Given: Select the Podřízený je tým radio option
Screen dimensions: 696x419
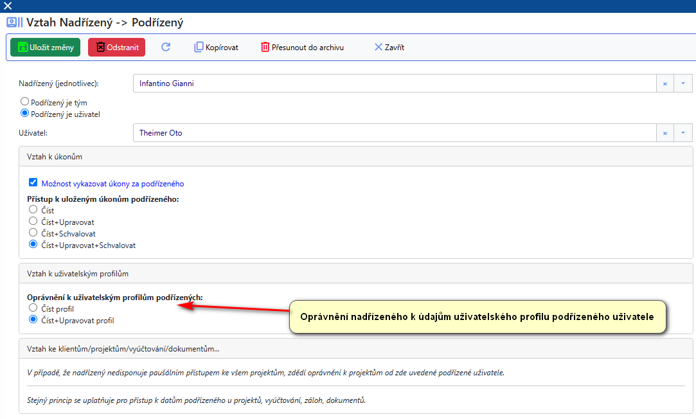Looking at the screenshot, I should (x=25, y=102).
